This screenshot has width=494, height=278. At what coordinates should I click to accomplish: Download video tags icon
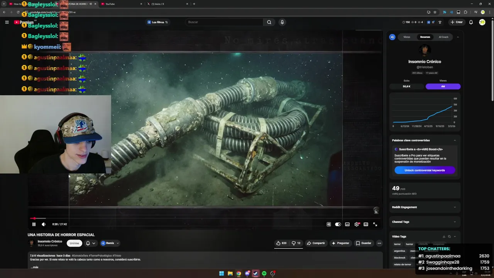click(x=444, y=237)
